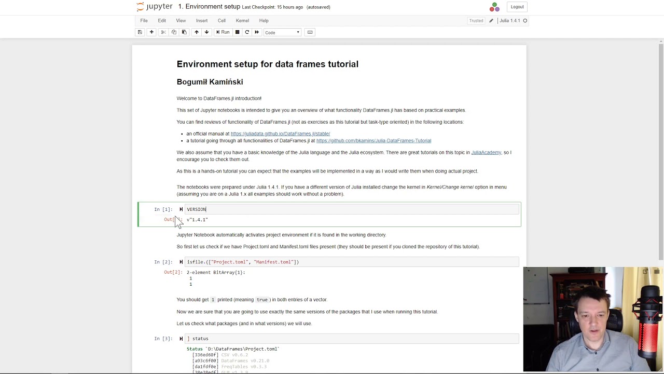Run cell In [1] with its run icon
The width and height of the screenshot is (664, 374).
[x=181, y=209]
